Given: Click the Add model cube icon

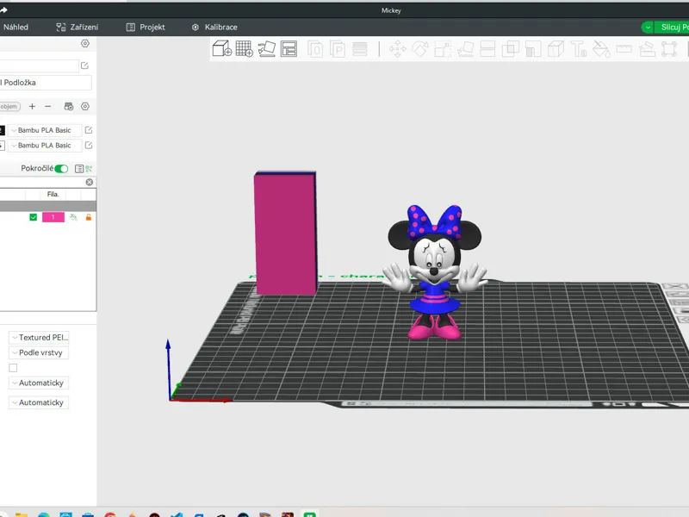Looking at the screenshot, I should (x=222, y=49).
